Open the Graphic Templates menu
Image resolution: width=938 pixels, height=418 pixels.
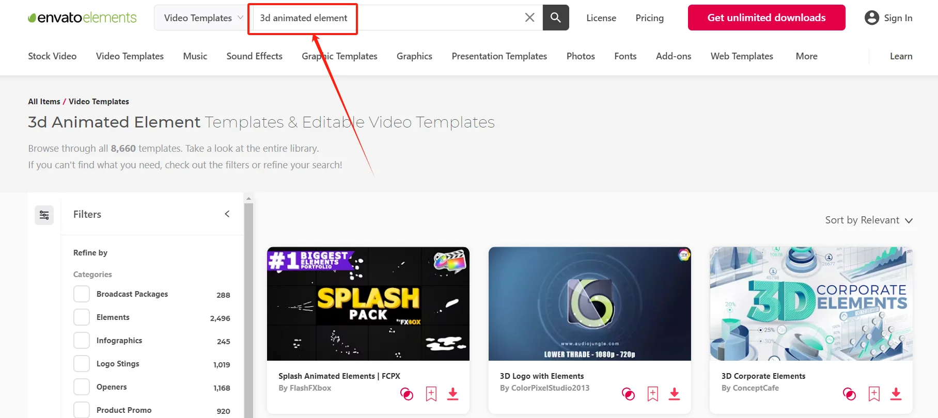[339, 56]
